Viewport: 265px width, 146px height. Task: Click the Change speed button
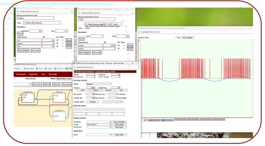coord(92,102)
